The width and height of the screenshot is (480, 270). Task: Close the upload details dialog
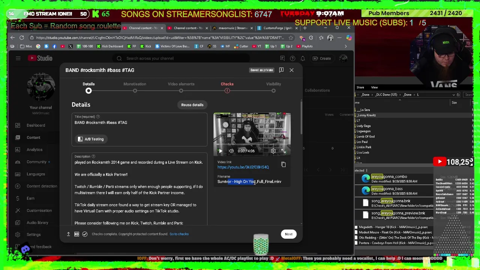[x=291, y=70]
